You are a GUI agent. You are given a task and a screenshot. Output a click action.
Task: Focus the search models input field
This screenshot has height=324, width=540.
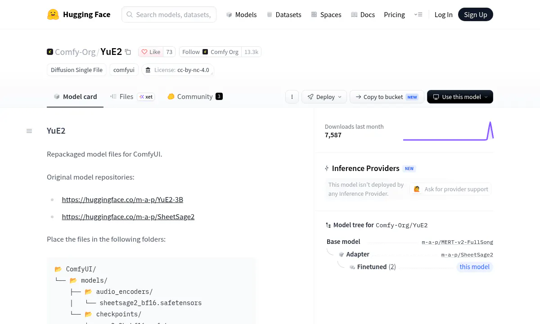tap(169, 14)
